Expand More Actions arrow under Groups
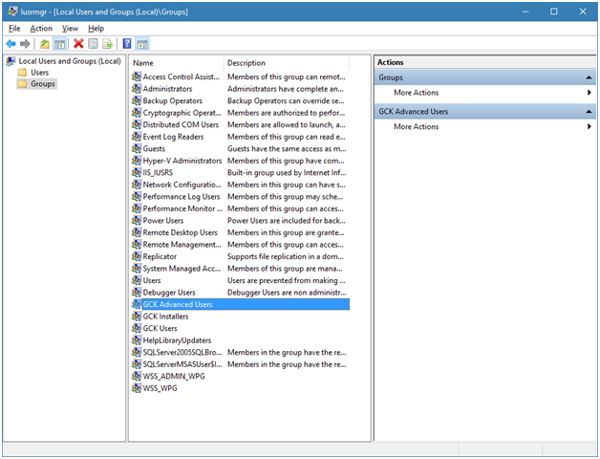The image size is (600, 459). pos(589,93)
